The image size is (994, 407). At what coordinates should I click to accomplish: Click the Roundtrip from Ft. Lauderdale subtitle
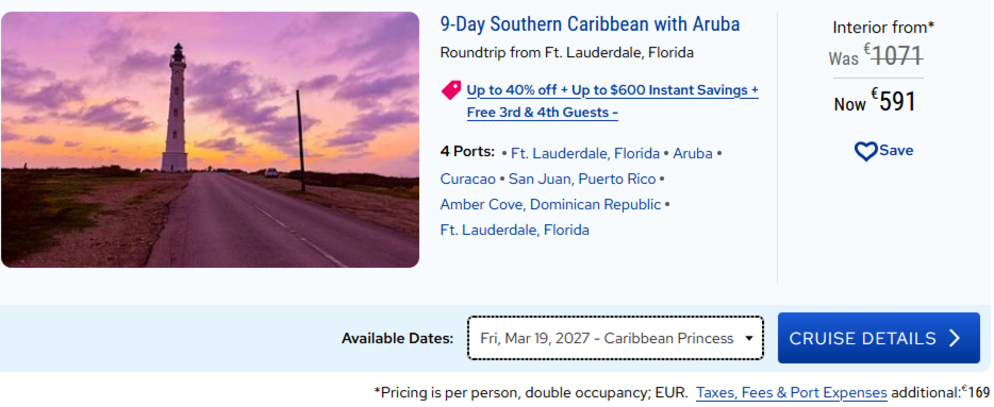tap(567, 53)
